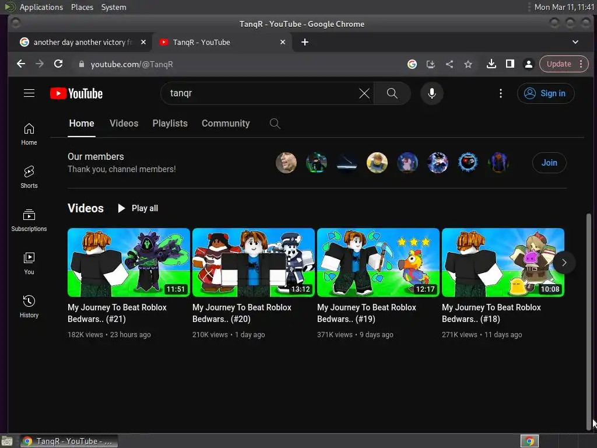The height and width of the screenshot is (448, 597).
Task: Reload the current page
Action: coord(58,64)
